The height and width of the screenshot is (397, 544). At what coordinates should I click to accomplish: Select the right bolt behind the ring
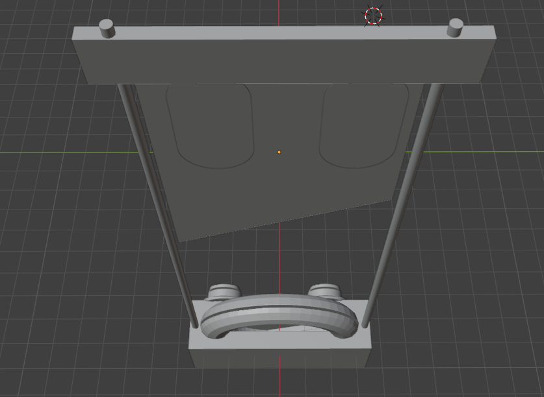click(x=325, y=291)
